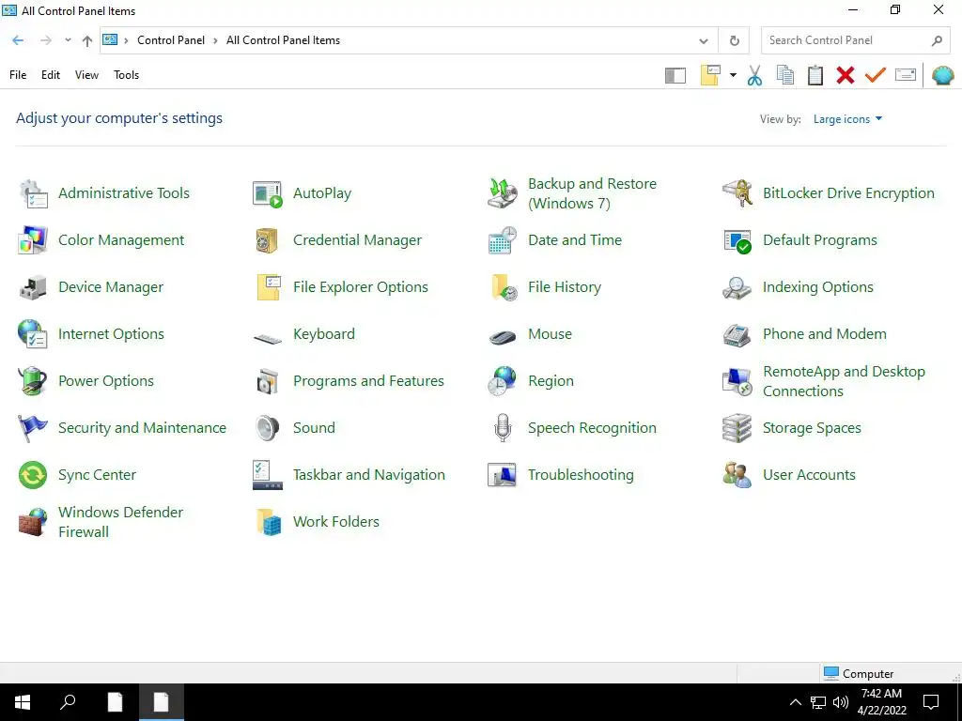Open the AutoPlay icon
The height and width of the screenshot is (721, 962).
tap(268, 193)
